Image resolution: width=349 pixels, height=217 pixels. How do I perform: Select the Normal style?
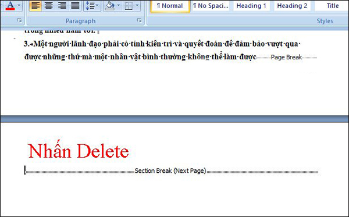(x=170, y=6)
